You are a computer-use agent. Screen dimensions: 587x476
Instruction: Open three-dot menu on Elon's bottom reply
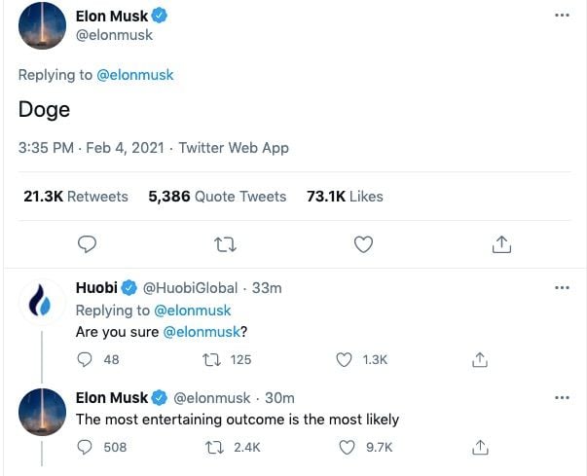pos(562,398)
